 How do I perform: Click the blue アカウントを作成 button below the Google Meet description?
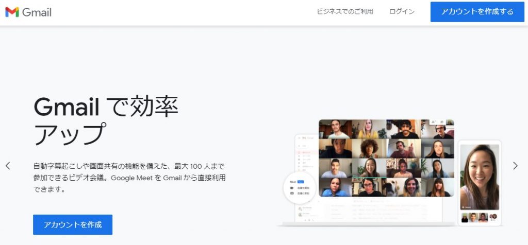coord(73,224)
